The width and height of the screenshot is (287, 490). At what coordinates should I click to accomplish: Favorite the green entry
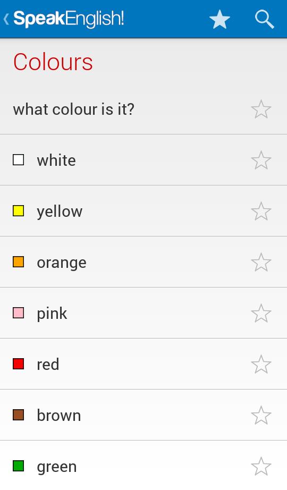[x=261, y=466]
